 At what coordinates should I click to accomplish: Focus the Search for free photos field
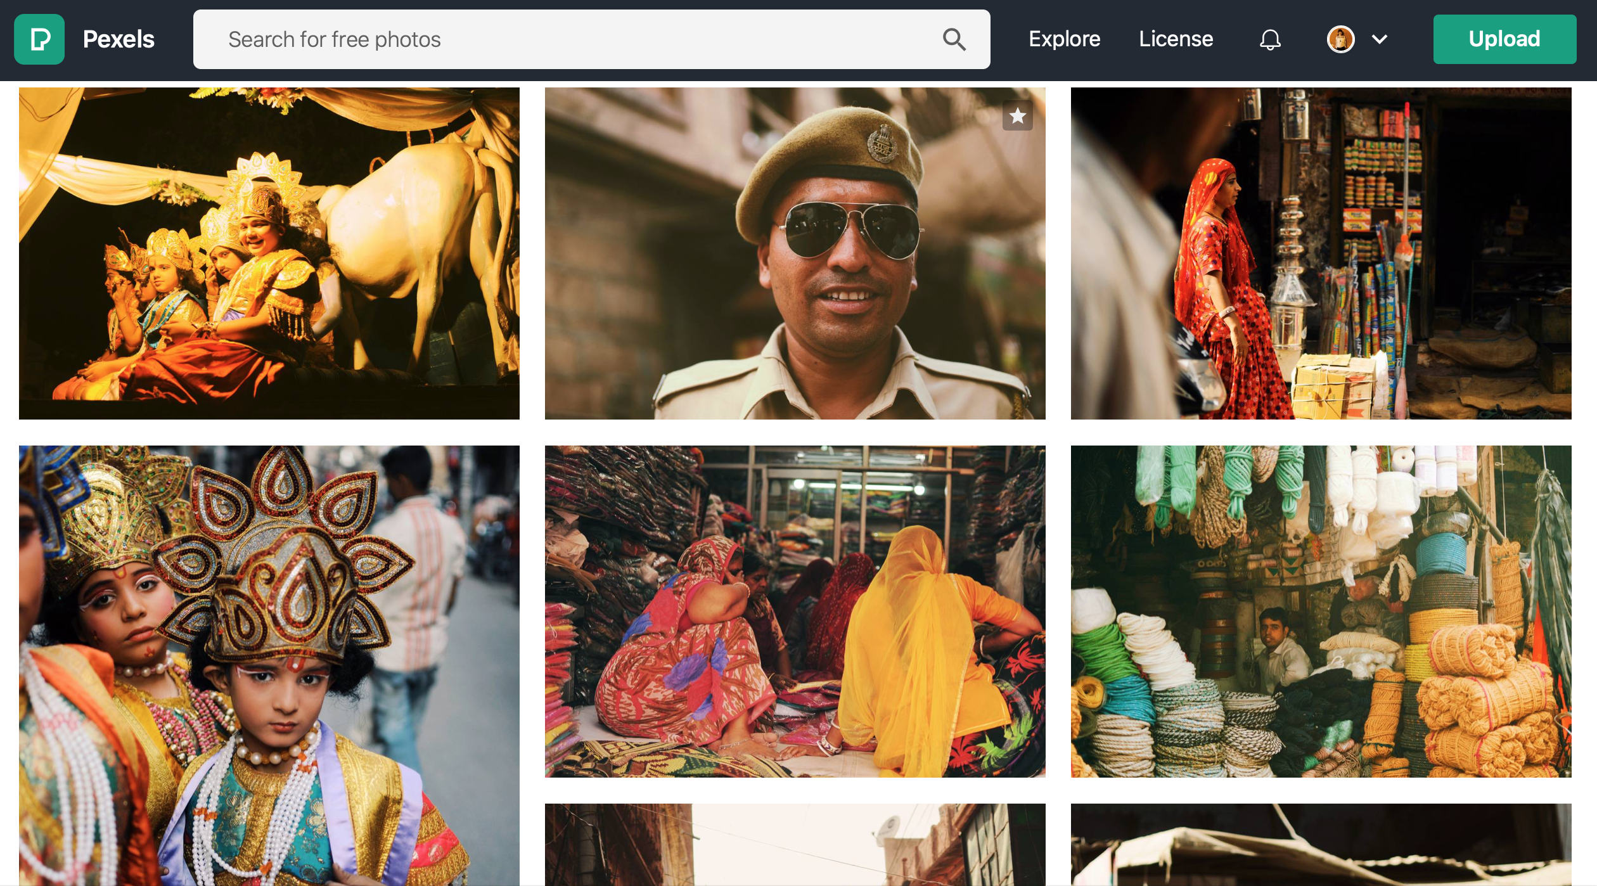pyautogui.click(x=570, y=39)
